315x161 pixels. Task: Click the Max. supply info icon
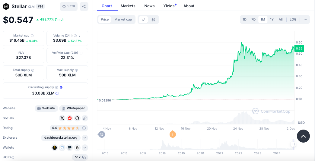[77, 70]
